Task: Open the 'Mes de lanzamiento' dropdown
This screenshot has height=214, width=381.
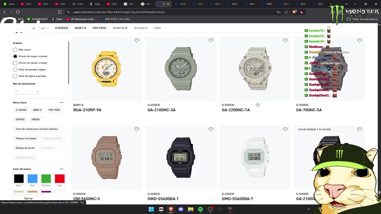Action: [x=26, y=91]
